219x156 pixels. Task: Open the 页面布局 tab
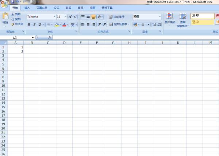point(42,8)
